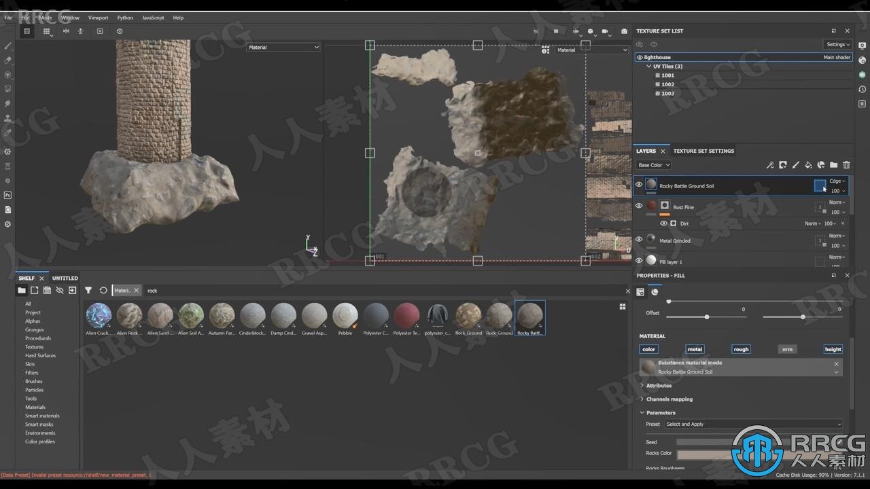The height and width of the screenshot is (489, 870).
Task: Delete layer using trash icon
Action: pyautogui.click(x=846, y=165)
